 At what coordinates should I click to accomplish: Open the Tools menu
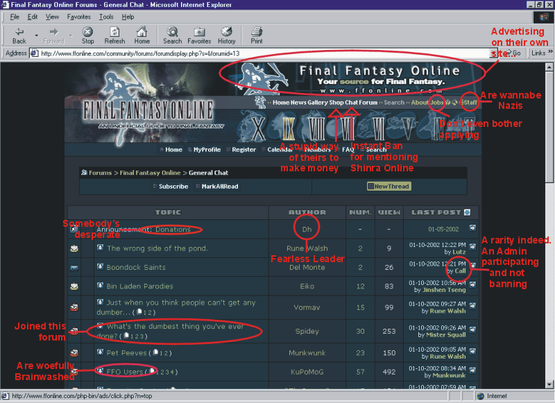106,17
